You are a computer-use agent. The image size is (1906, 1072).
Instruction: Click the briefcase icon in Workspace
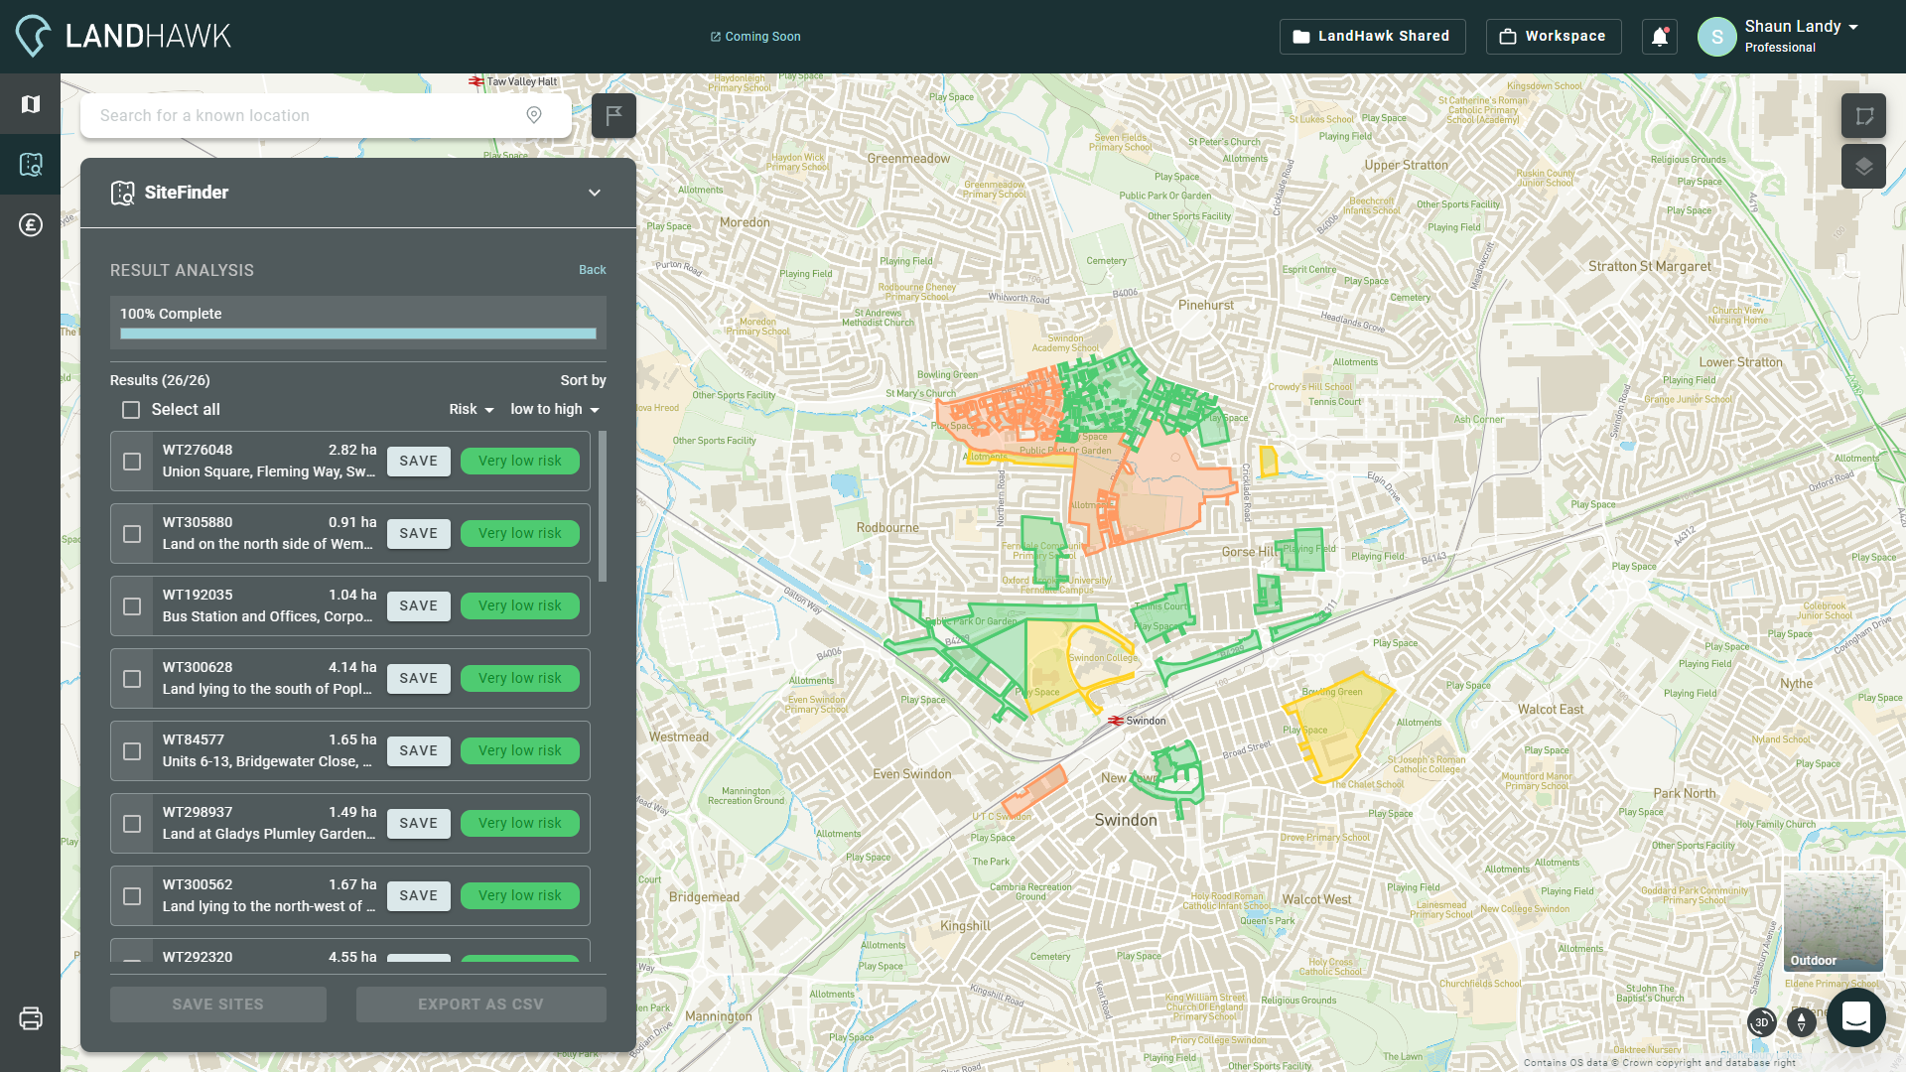click(1507, 37)
